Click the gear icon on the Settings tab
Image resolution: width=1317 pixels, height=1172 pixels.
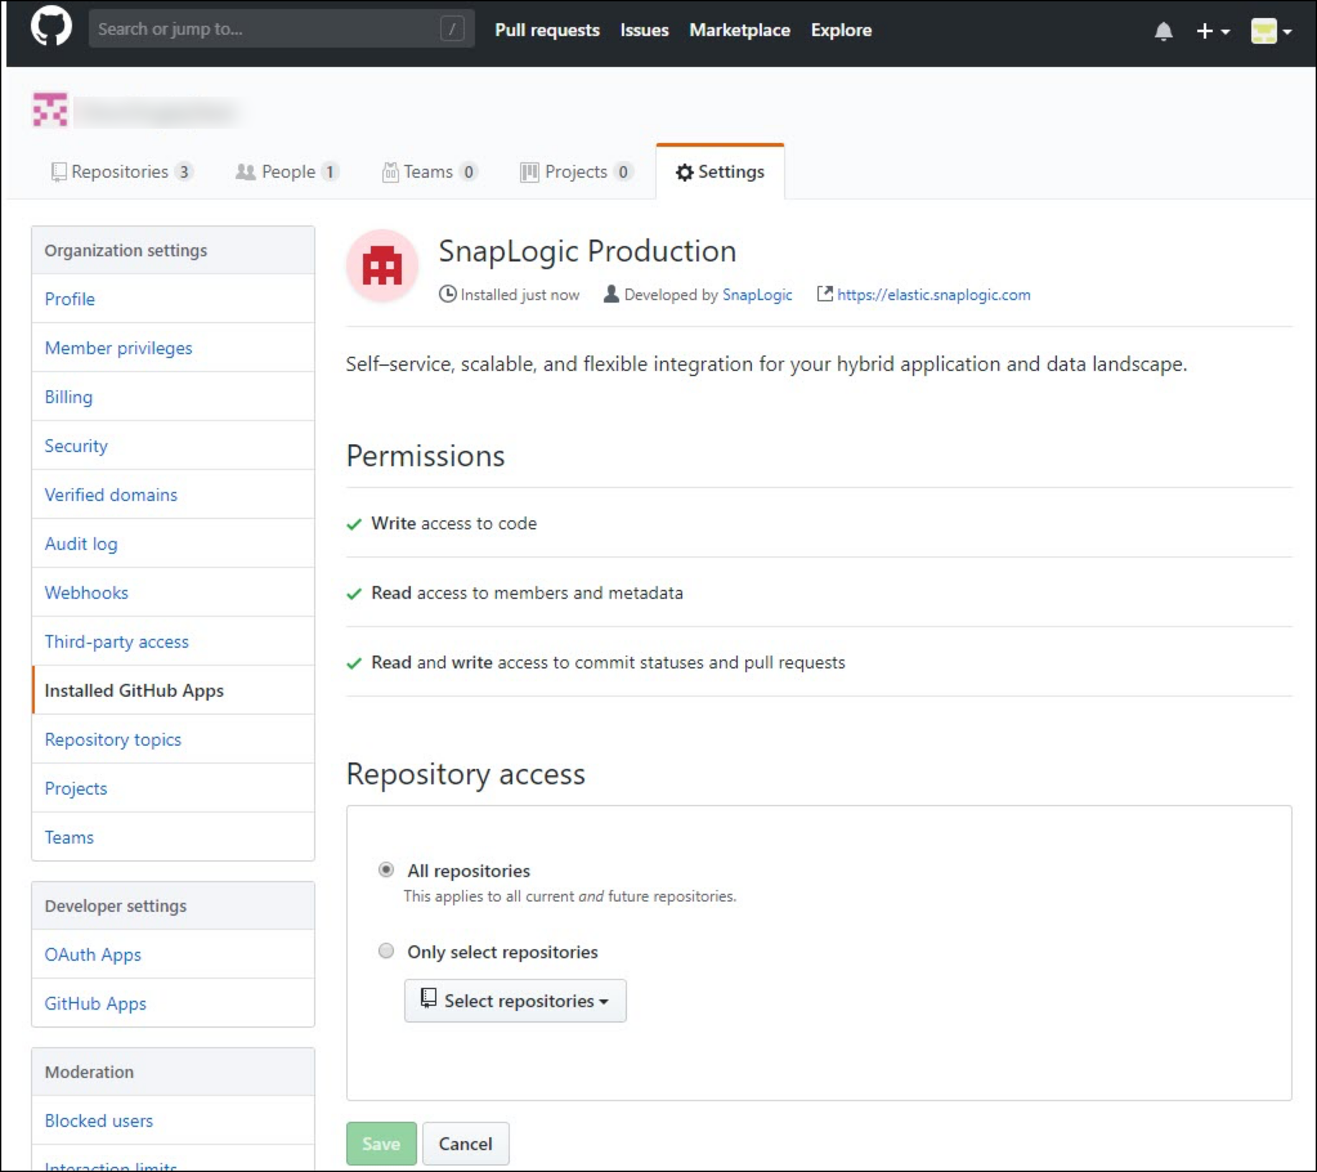click(x=684, y=172)
